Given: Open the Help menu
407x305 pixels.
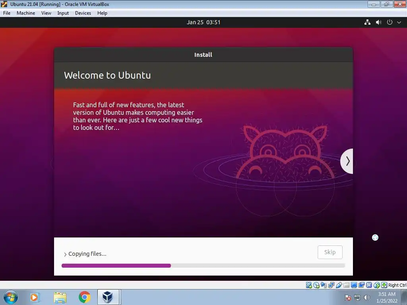Looking at the screenshot, I should (102, 13).
